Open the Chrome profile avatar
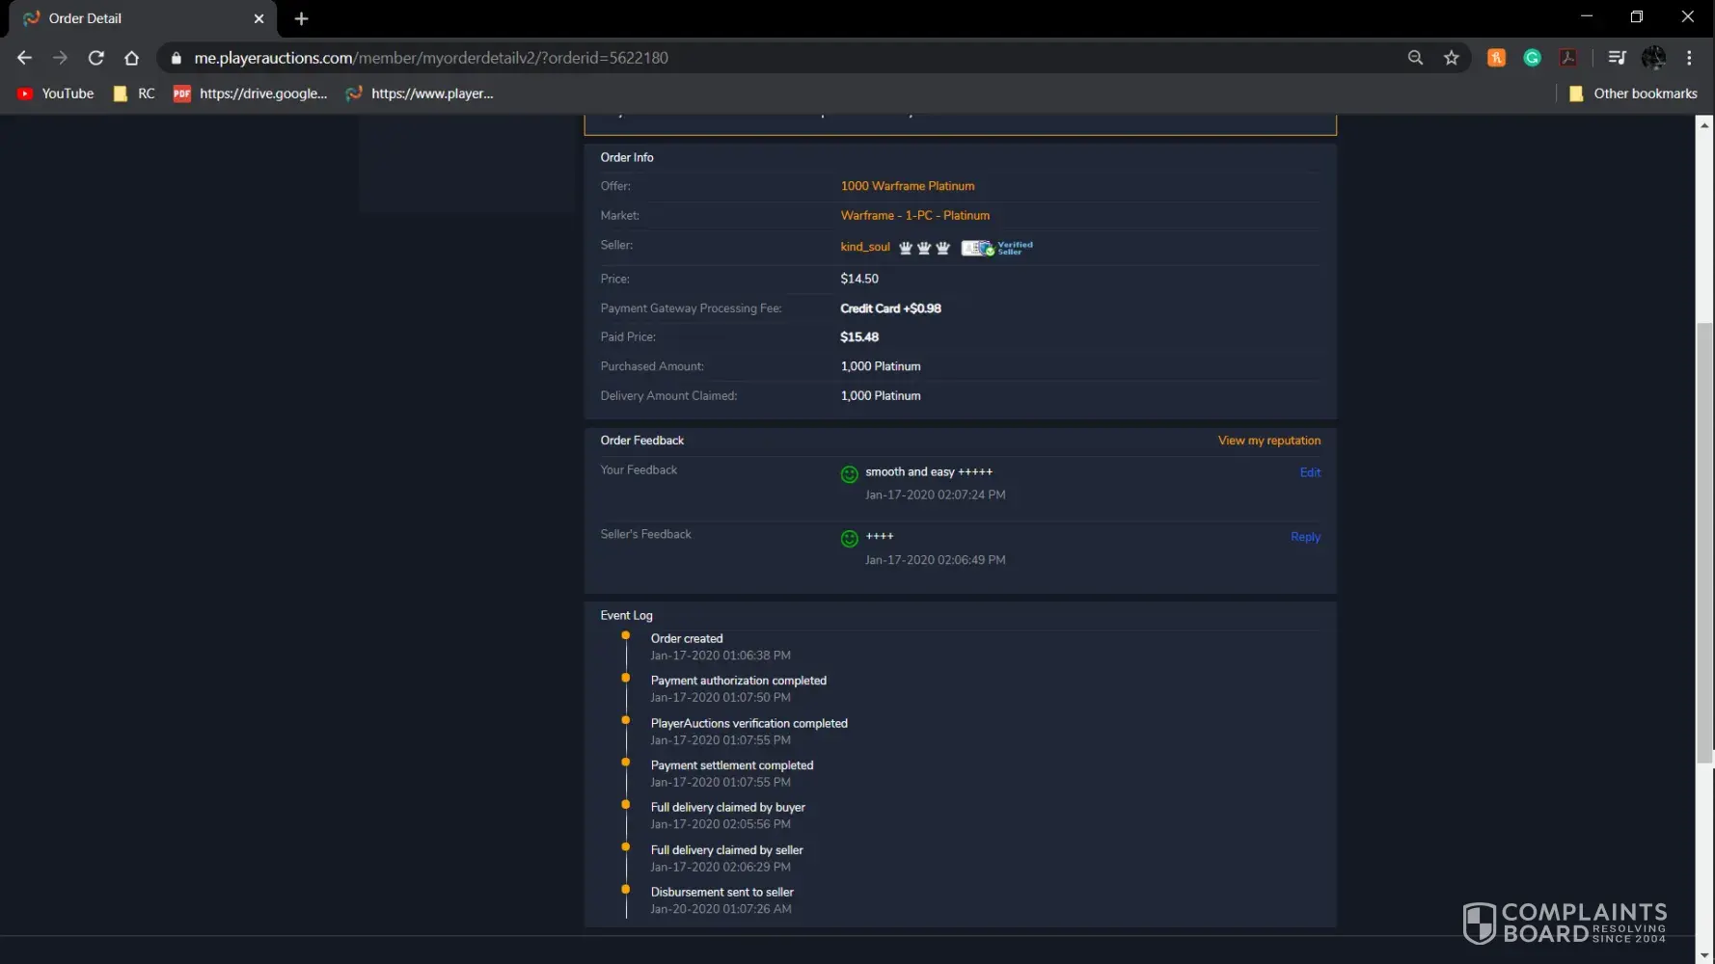Image resolution: width=1715 pixels, height=964 pixels. coord(1653,58)
